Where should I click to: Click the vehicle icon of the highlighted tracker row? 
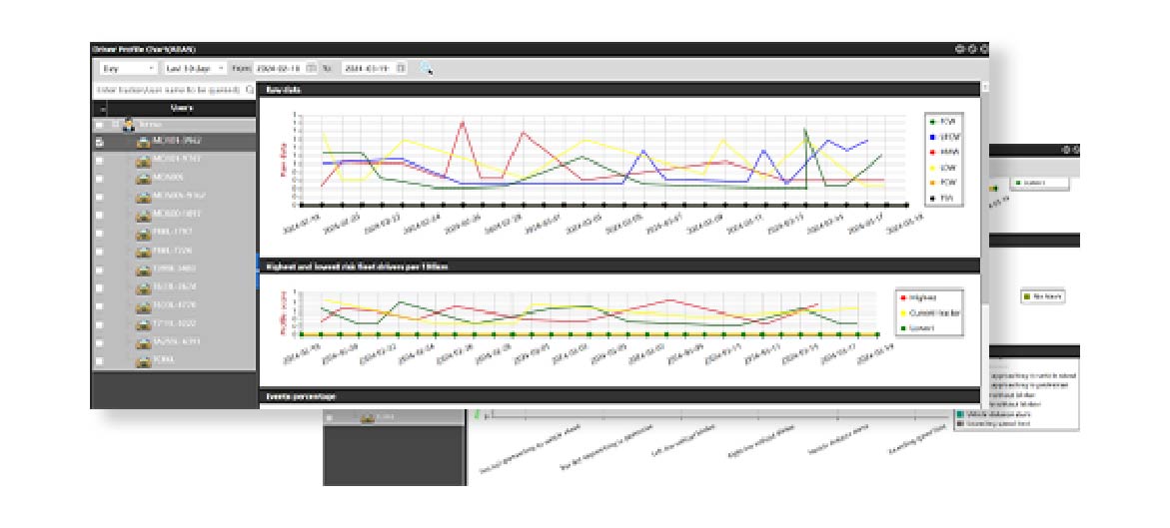click(143, 143)
